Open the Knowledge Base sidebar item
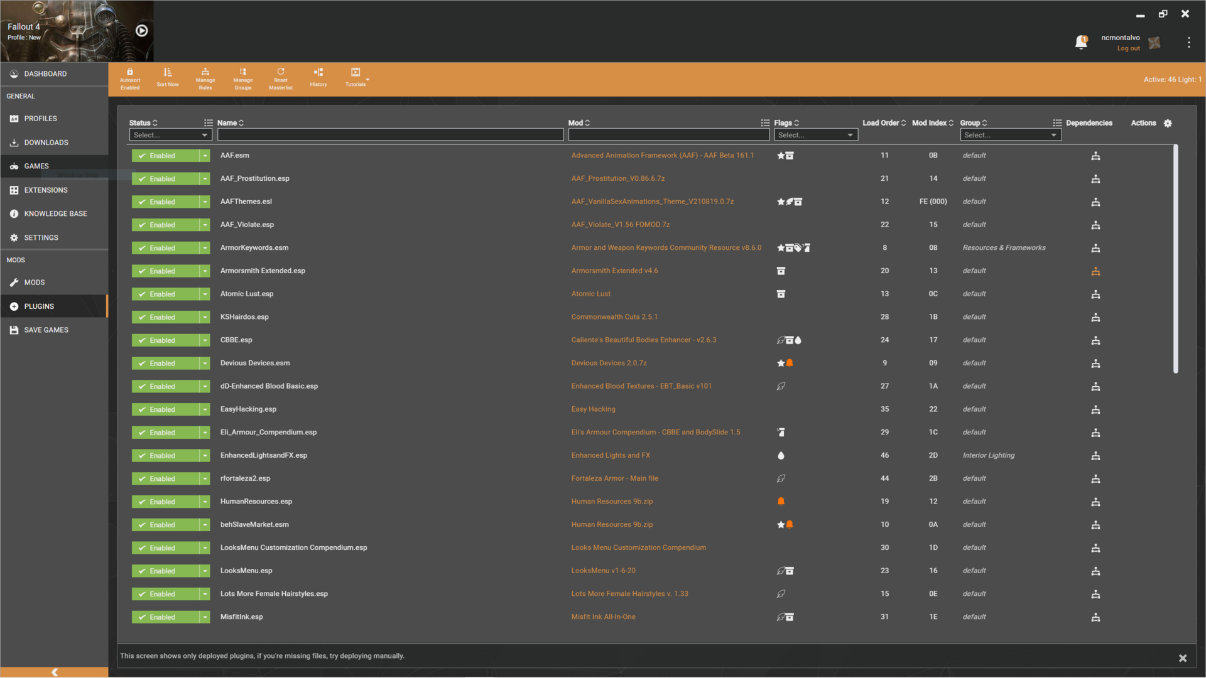1206x678 pixels. pos(54,214)
